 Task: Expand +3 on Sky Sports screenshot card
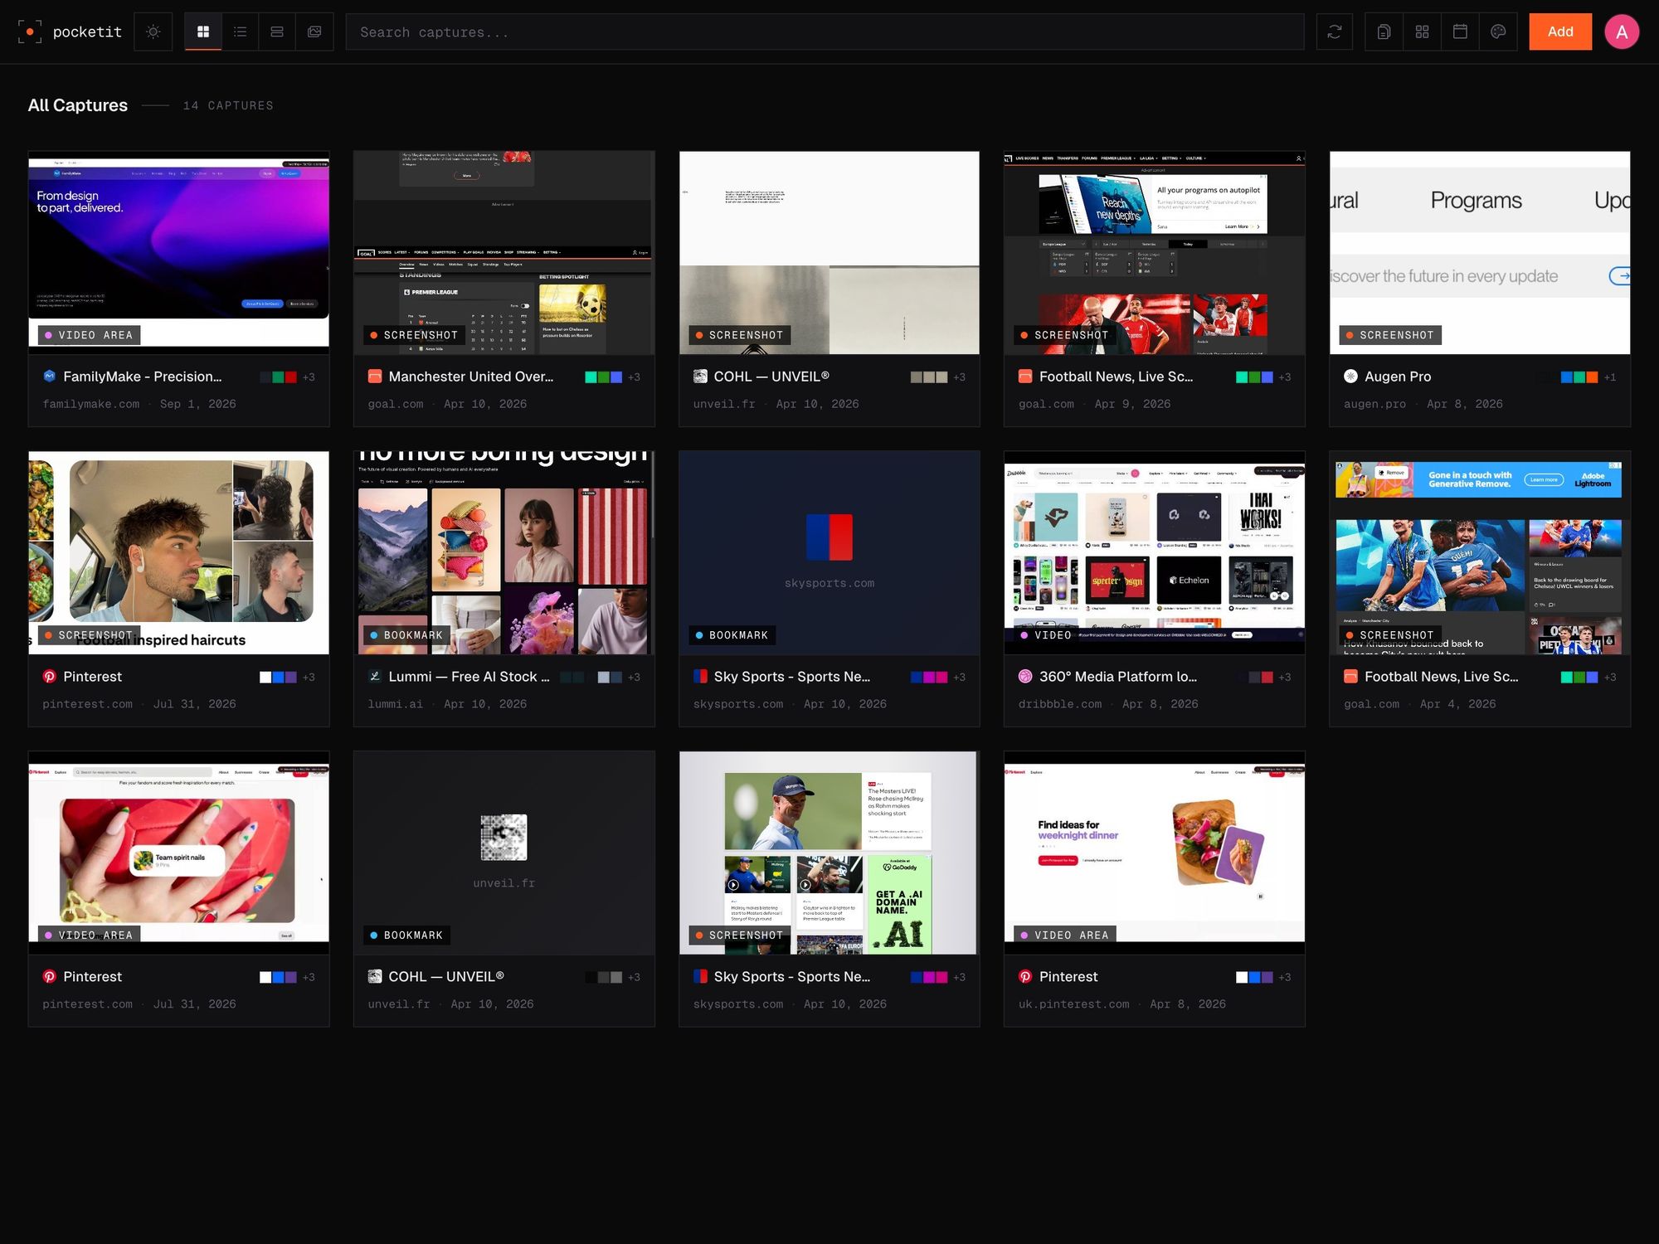(960, 978)
